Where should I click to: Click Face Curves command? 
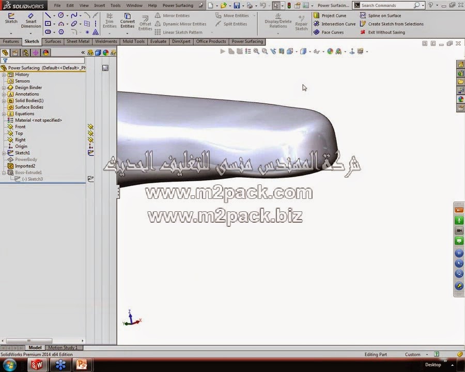tap(329, 32)
